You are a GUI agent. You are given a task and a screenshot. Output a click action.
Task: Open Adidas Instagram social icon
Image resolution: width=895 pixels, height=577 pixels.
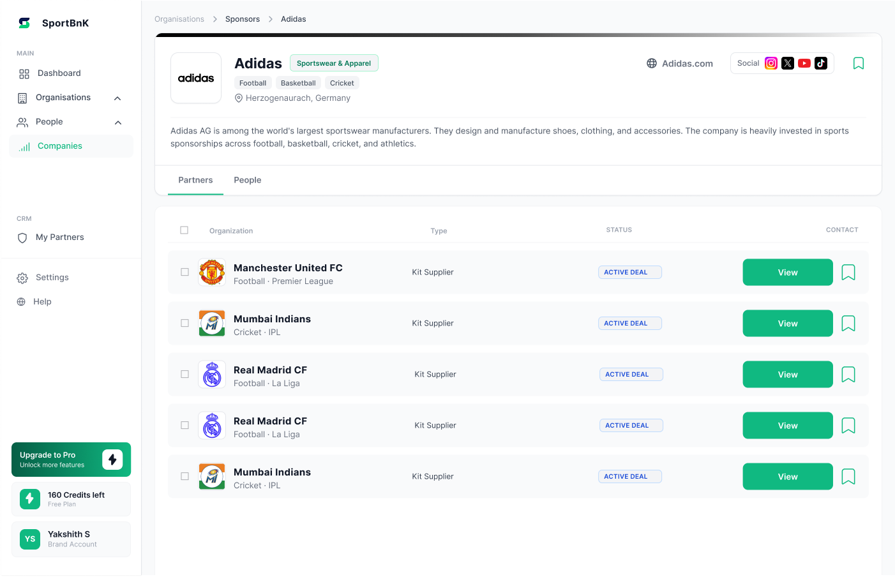pos(771,63)
